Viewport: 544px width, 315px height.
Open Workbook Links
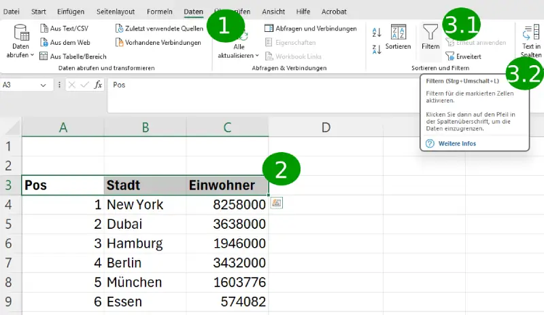pyautogui.click(x=293, y=56)
